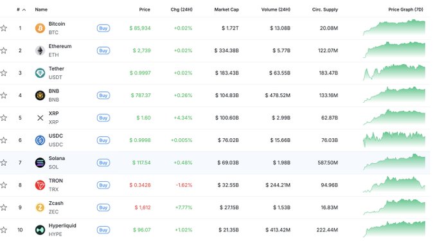The height and width of the screenshot is (241, 437).
Task: Click Buy in the XRP row
Action: (103, 118)
